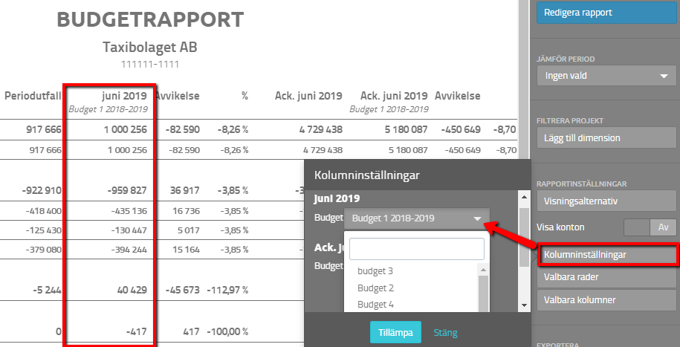Click the '%' column header
The height and width of the screenshot is (347, 680).
coord(245,96)
